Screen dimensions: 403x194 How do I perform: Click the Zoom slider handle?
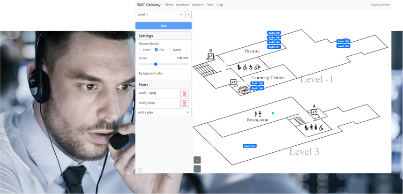click(x=156, y=64)
